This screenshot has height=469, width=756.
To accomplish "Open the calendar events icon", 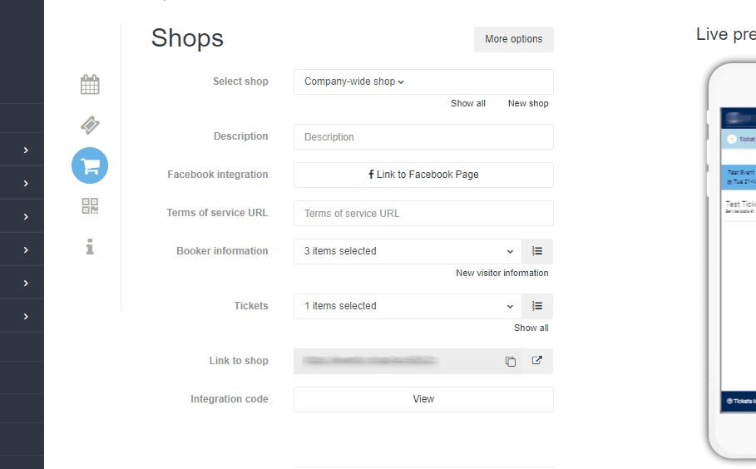I will [x=90, y=85].
